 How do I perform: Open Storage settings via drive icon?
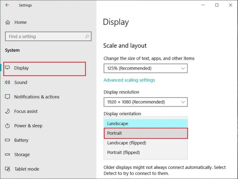pos(8,155)
